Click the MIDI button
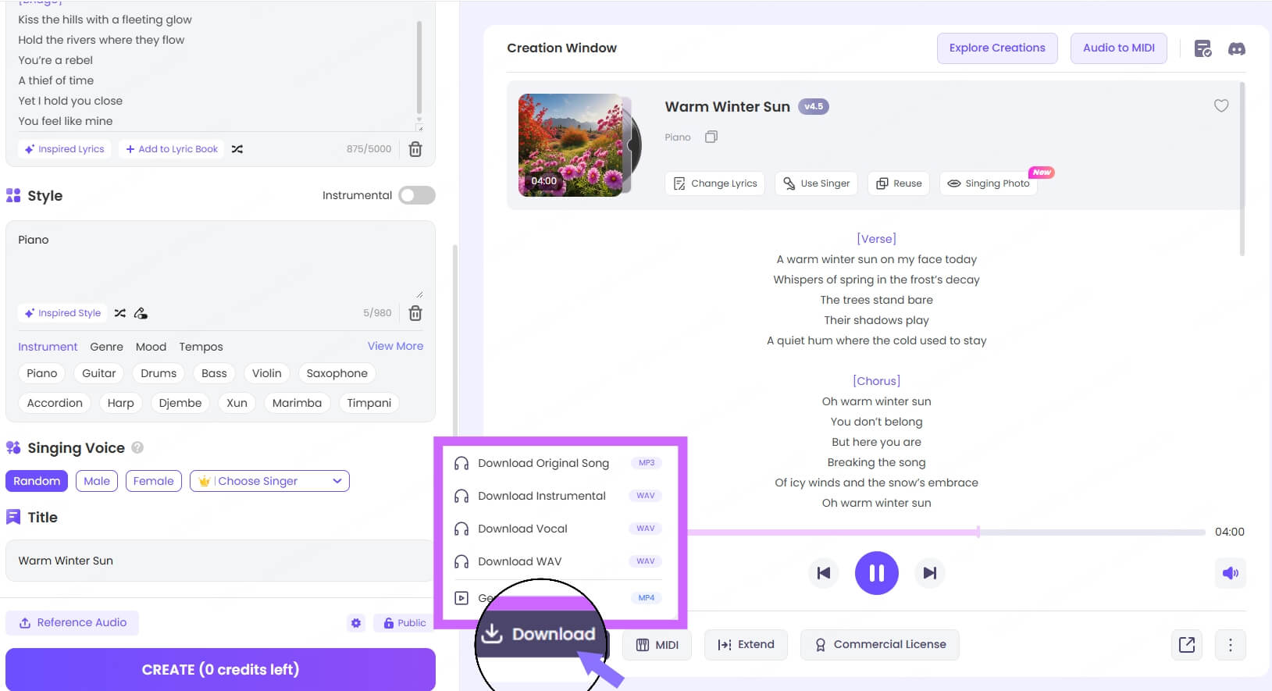1272x691 pixels. point(657,645)
